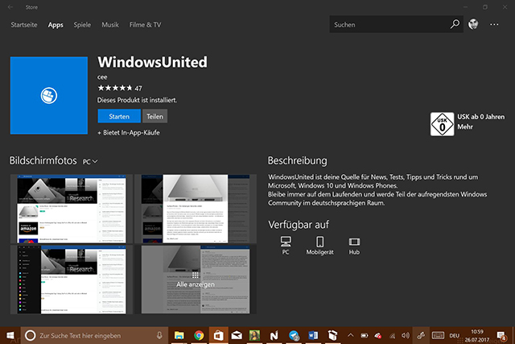Open the first screenshot with Research banner
515x344 pixels.
(x=72, y=209)
